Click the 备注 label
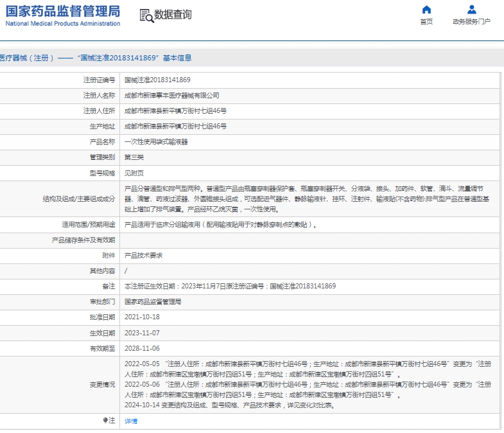504x433 pixels. click(109, 286)
